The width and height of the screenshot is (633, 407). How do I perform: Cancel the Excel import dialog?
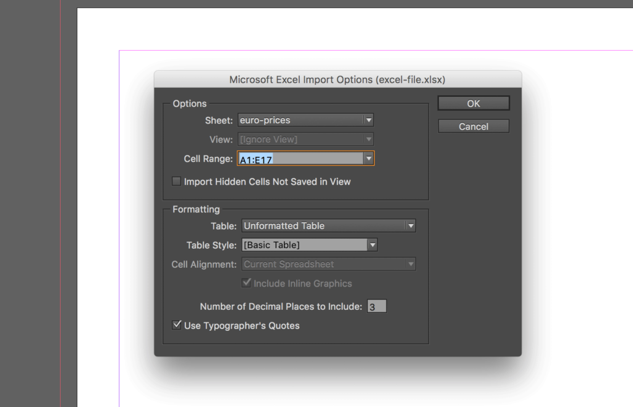[x=473, y=126]
